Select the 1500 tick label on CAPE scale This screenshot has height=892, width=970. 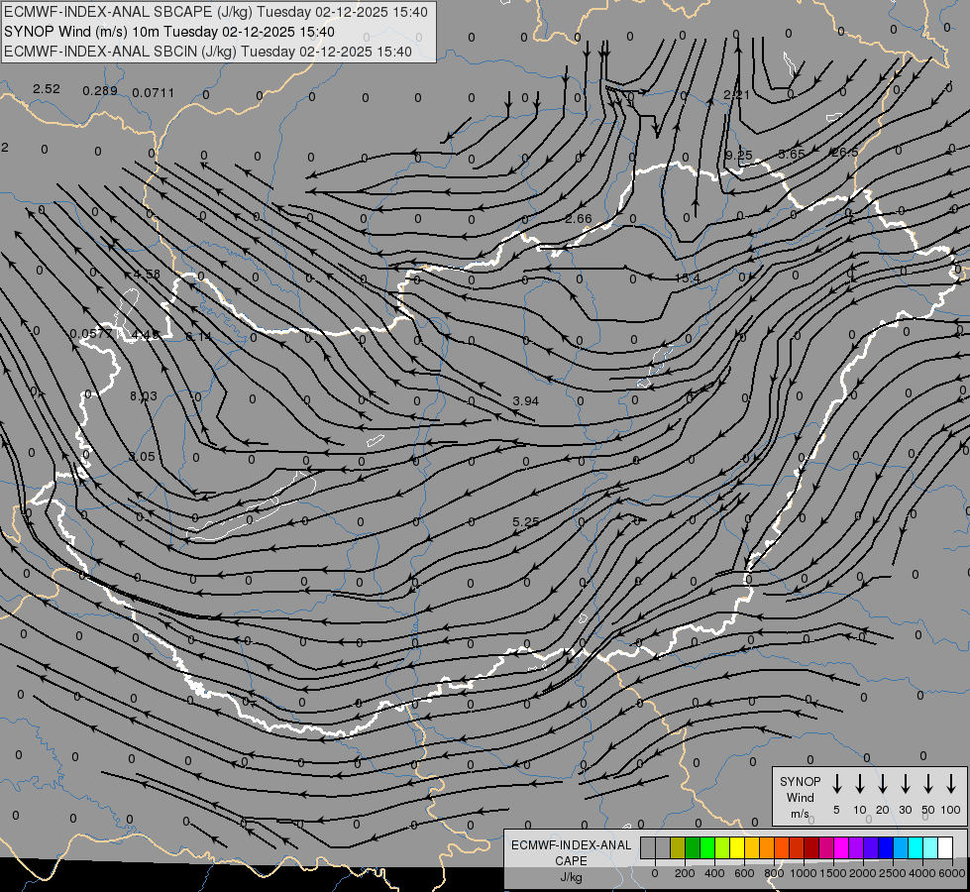click(833, 873)
